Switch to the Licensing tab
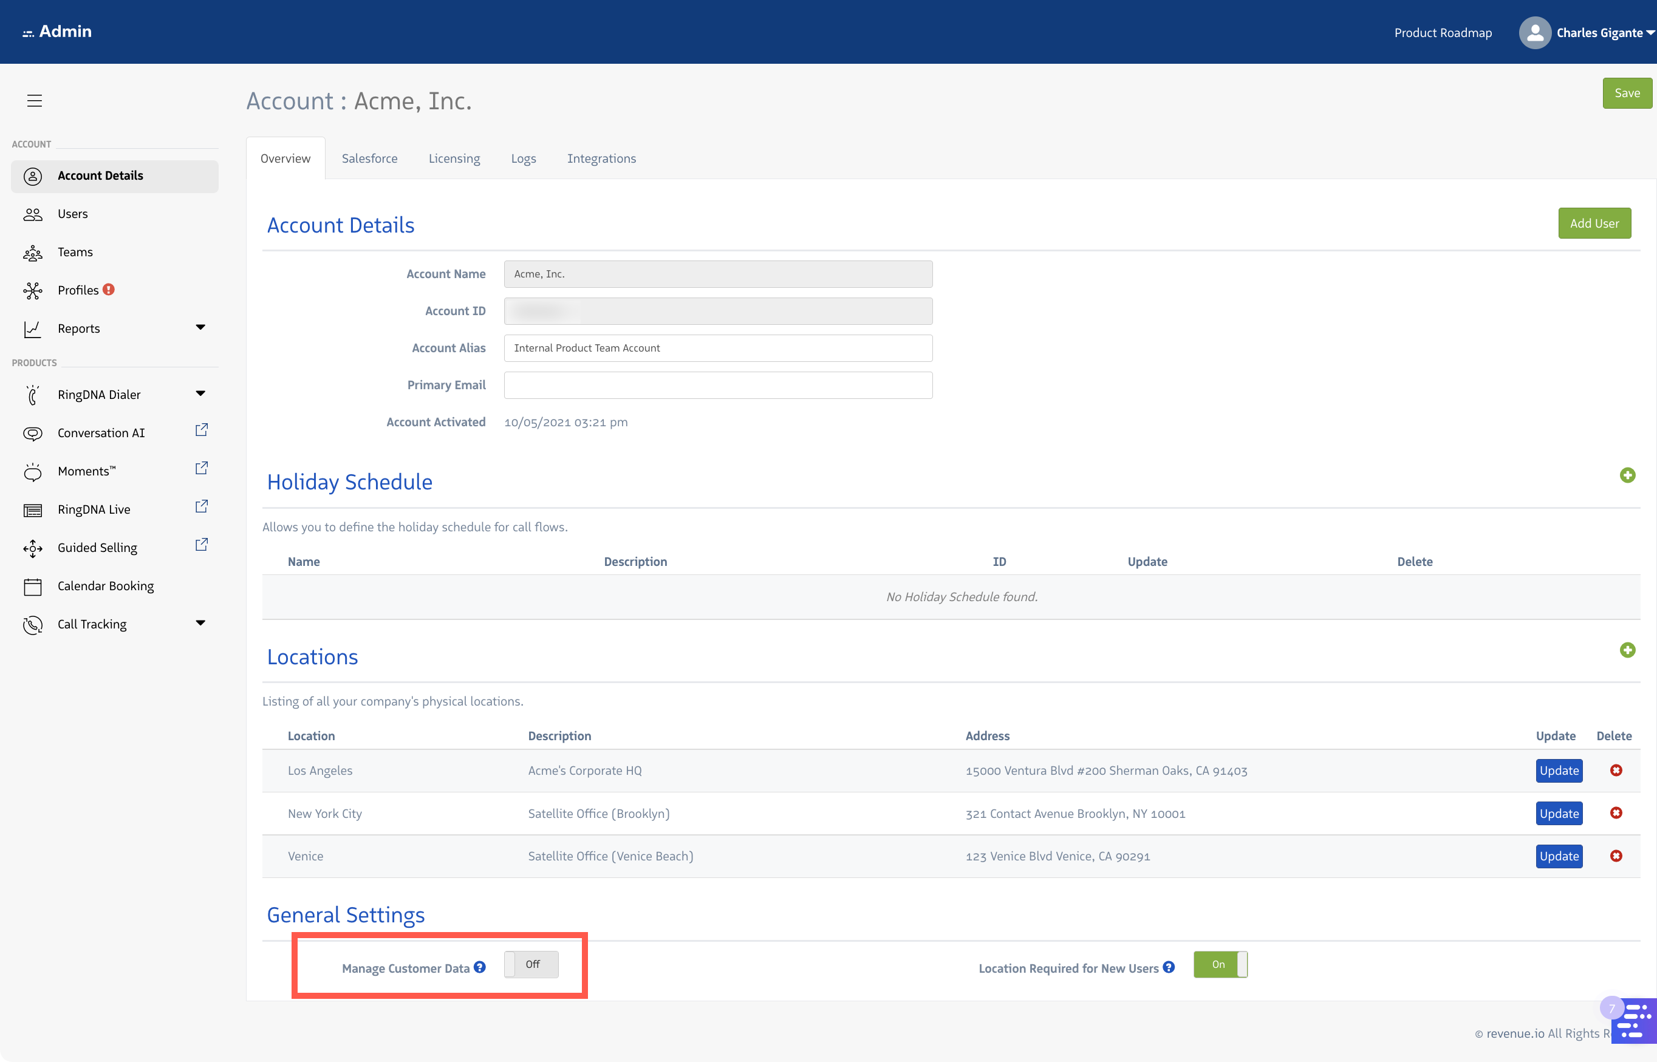Viewport: 1657px width, 1062px height. pyautogui.click(x=454, y=158)
